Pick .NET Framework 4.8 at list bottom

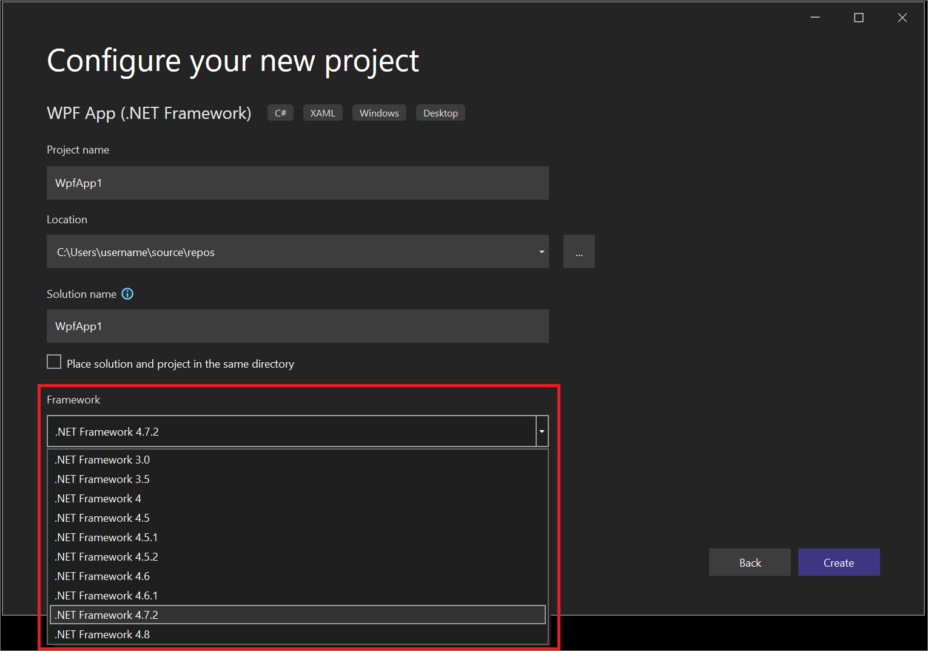[x=298, y=635]
